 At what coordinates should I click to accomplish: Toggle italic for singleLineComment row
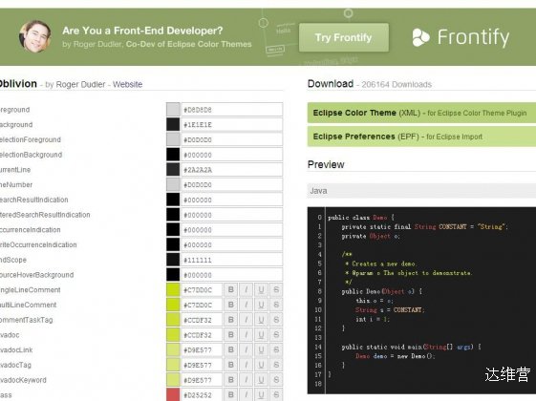tap(246, 290)
